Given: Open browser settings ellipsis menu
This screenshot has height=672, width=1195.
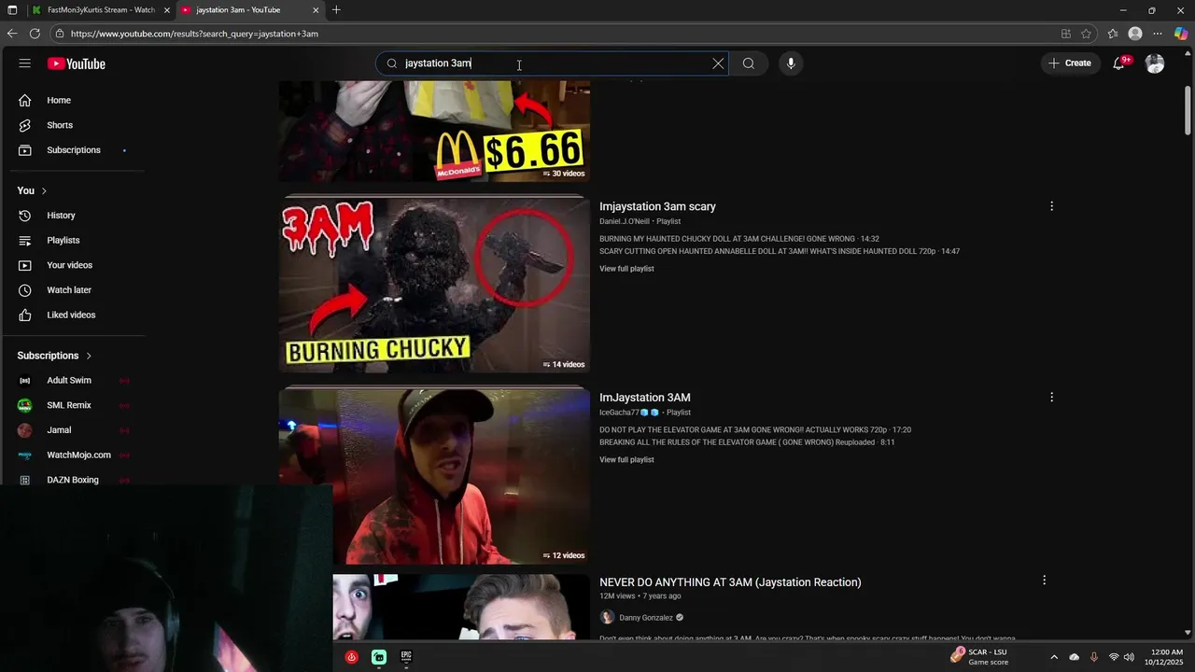Looking at the screenshot, I should tap(1158, 34).
